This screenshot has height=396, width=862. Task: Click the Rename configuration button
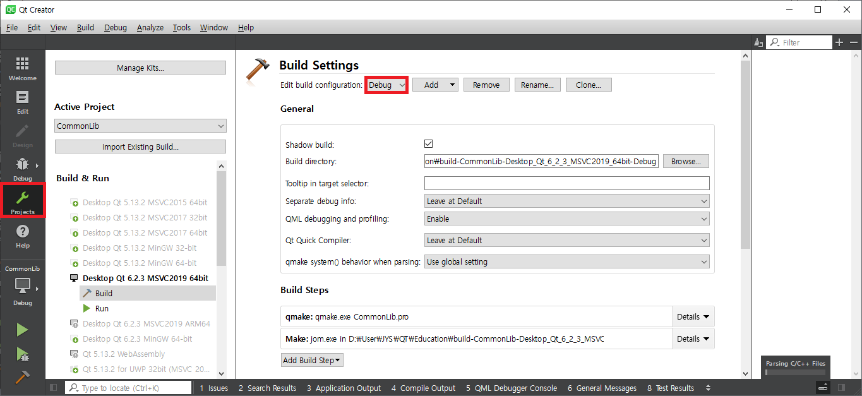[x=537, y=85]
